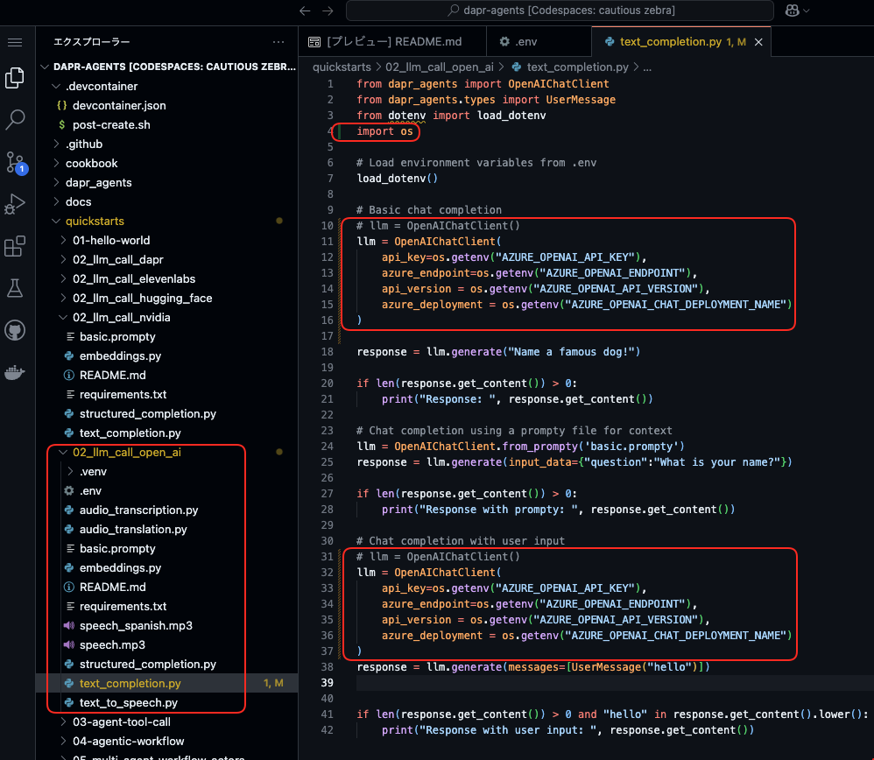Navigate back with the left arrow
Screen dimensions: 874x760
305,11
